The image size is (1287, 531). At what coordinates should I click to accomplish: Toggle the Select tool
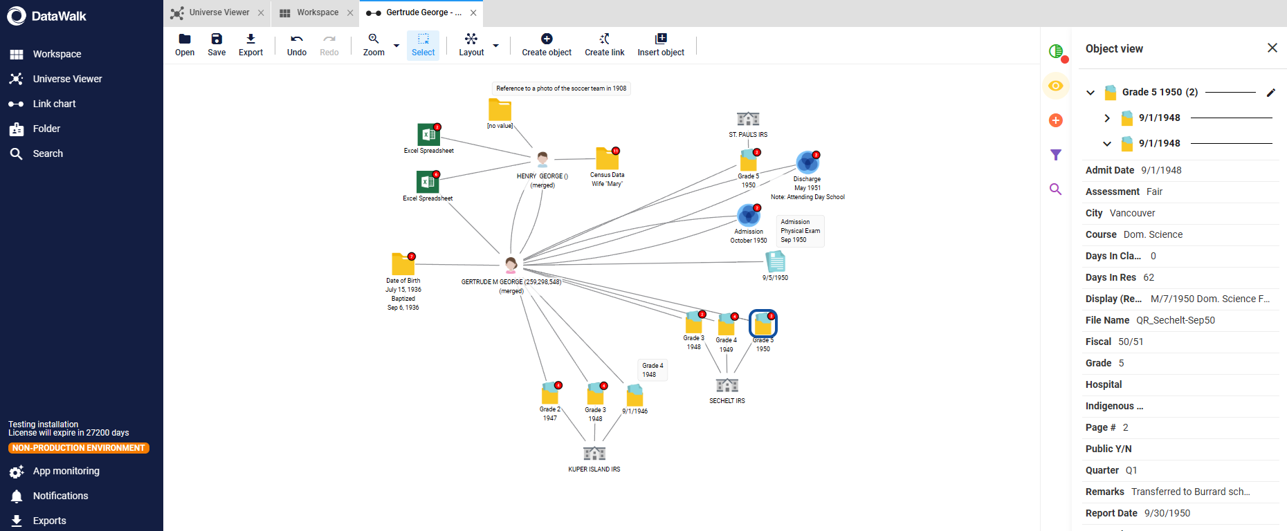[423, 45]
